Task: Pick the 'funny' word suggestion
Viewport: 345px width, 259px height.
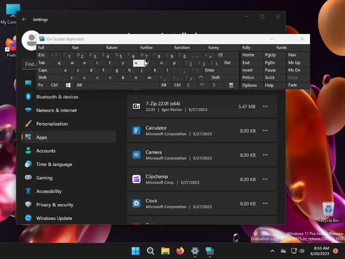Action: 224,48
